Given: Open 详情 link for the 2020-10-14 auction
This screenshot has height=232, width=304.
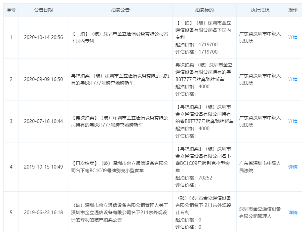Looking at the screenshot, I should point(293,37).
